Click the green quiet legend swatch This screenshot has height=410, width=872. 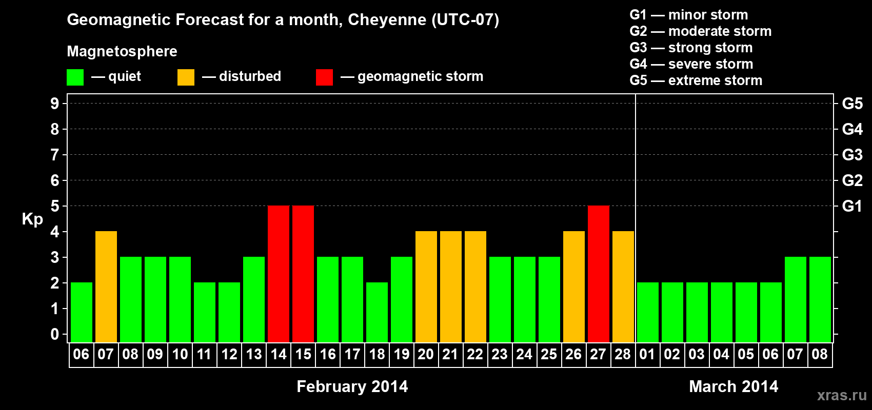point(75,77)
